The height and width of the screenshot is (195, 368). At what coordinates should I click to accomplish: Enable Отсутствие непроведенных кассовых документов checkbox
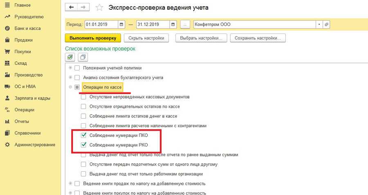pyautogui.click(x=83, y=97)
